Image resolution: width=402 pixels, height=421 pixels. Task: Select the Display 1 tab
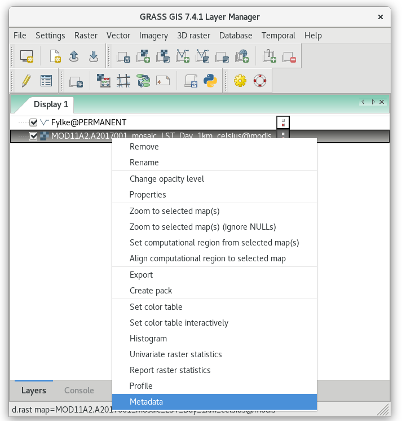[51, 104]
